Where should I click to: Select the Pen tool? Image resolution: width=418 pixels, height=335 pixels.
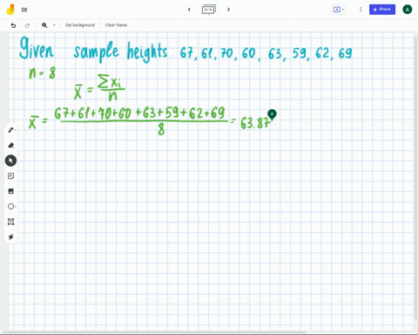[x=11, y=130]
